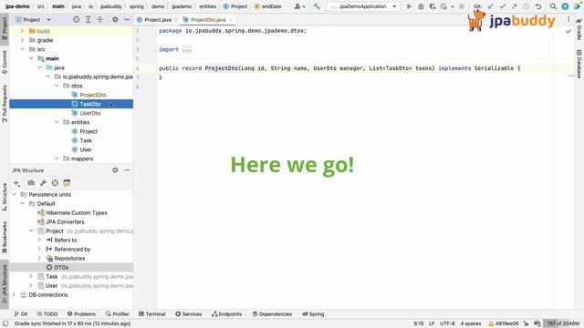Show Git history clock icon
The height and width of the screenshot is (328, 584).
527,6
